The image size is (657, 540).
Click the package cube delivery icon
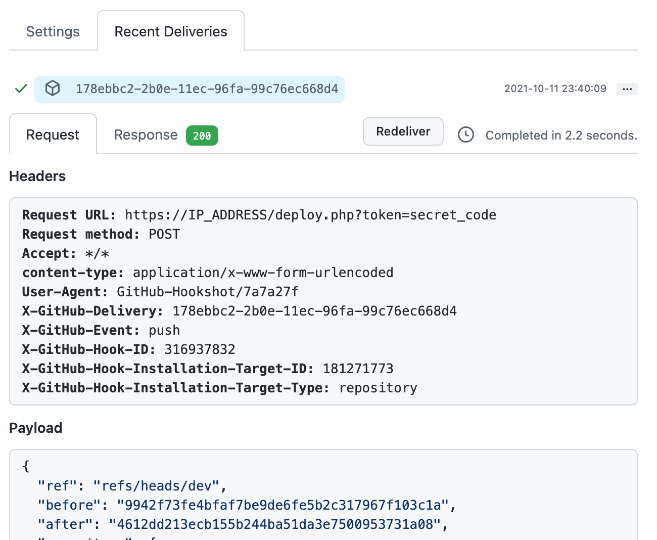53,88
